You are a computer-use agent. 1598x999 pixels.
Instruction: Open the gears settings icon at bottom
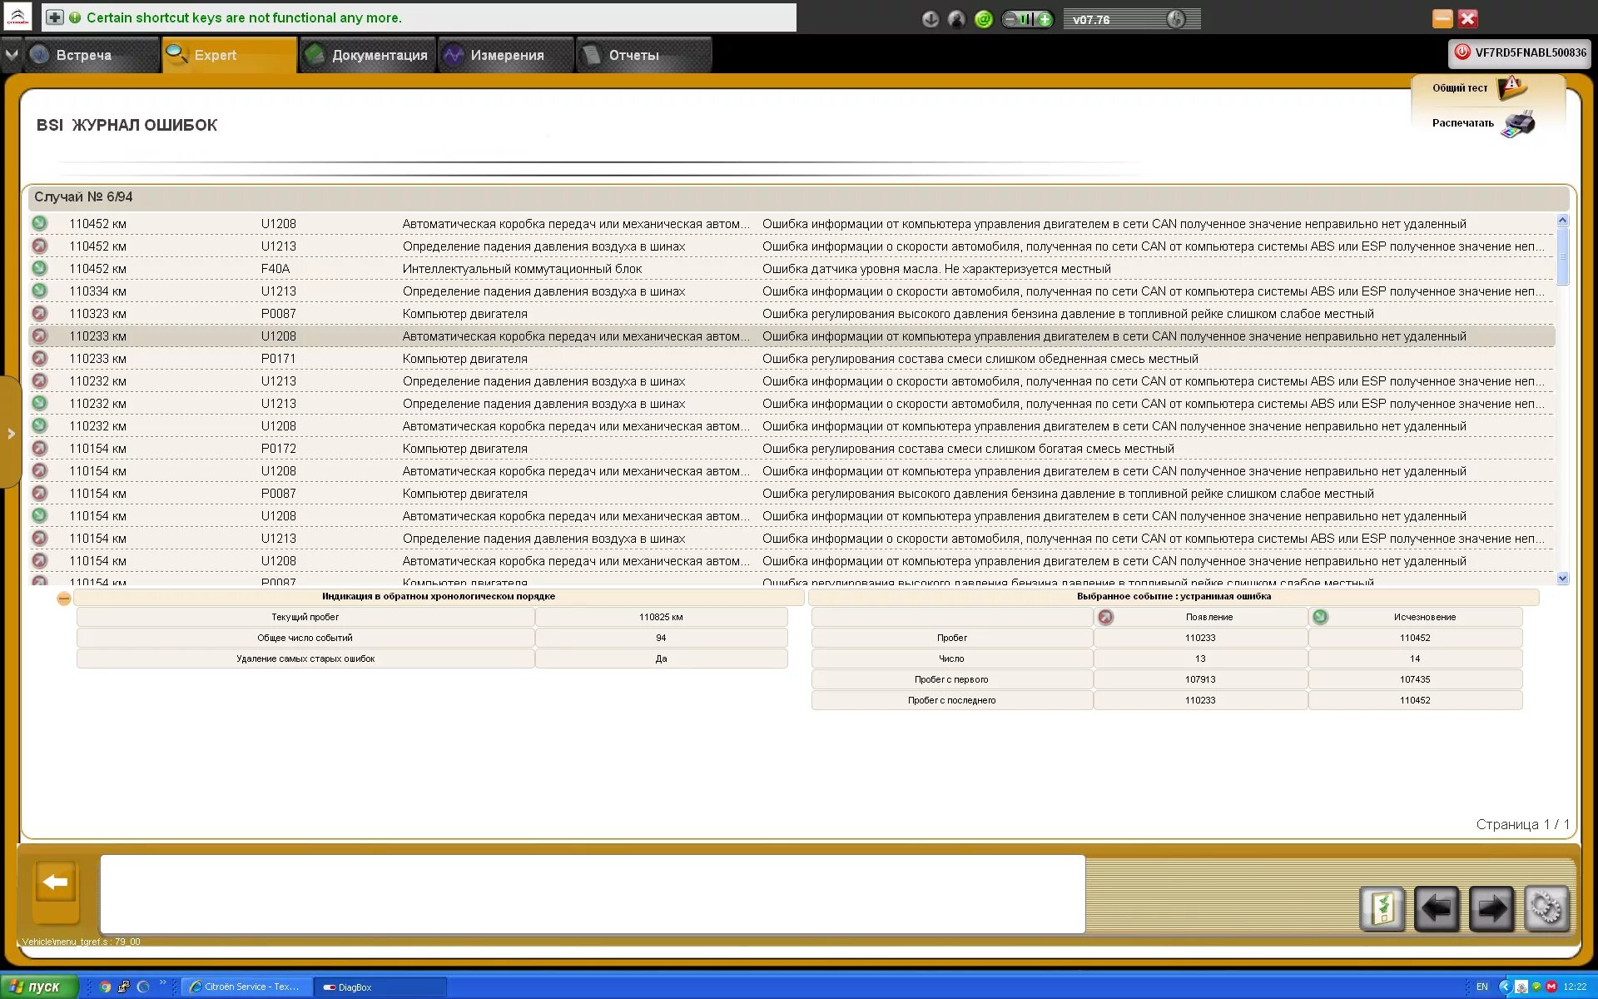[x=1546, y=908]
